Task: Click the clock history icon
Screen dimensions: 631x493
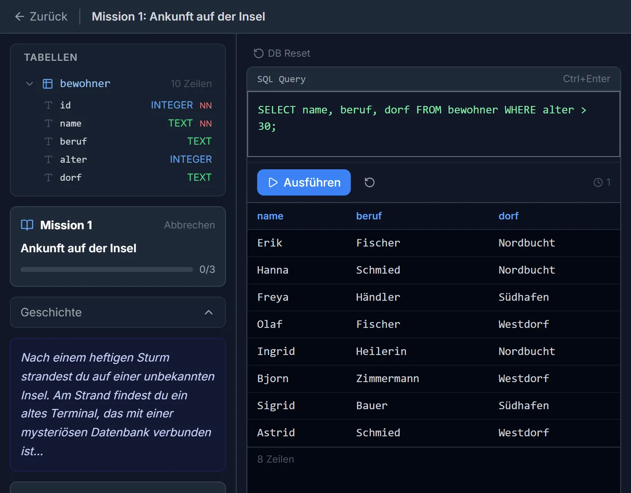Action: (598, 183)
